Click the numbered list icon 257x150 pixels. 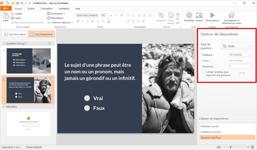[x=133, y=15]
